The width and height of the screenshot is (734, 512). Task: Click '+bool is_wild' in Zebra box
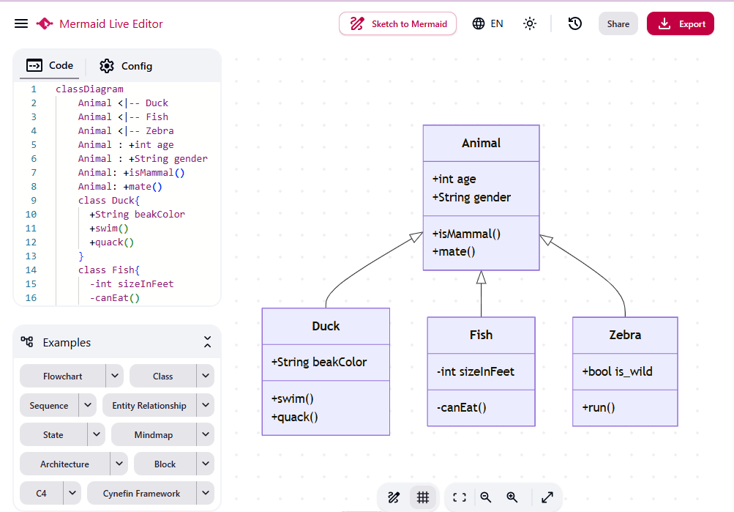pyautogui.click(x=617, y=371)
